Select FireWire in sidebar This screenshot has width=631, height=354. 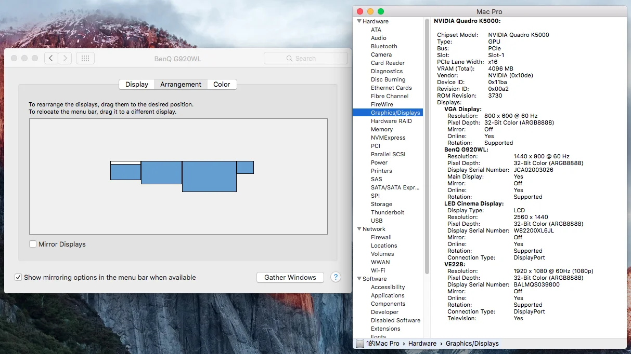click(382, 104)
